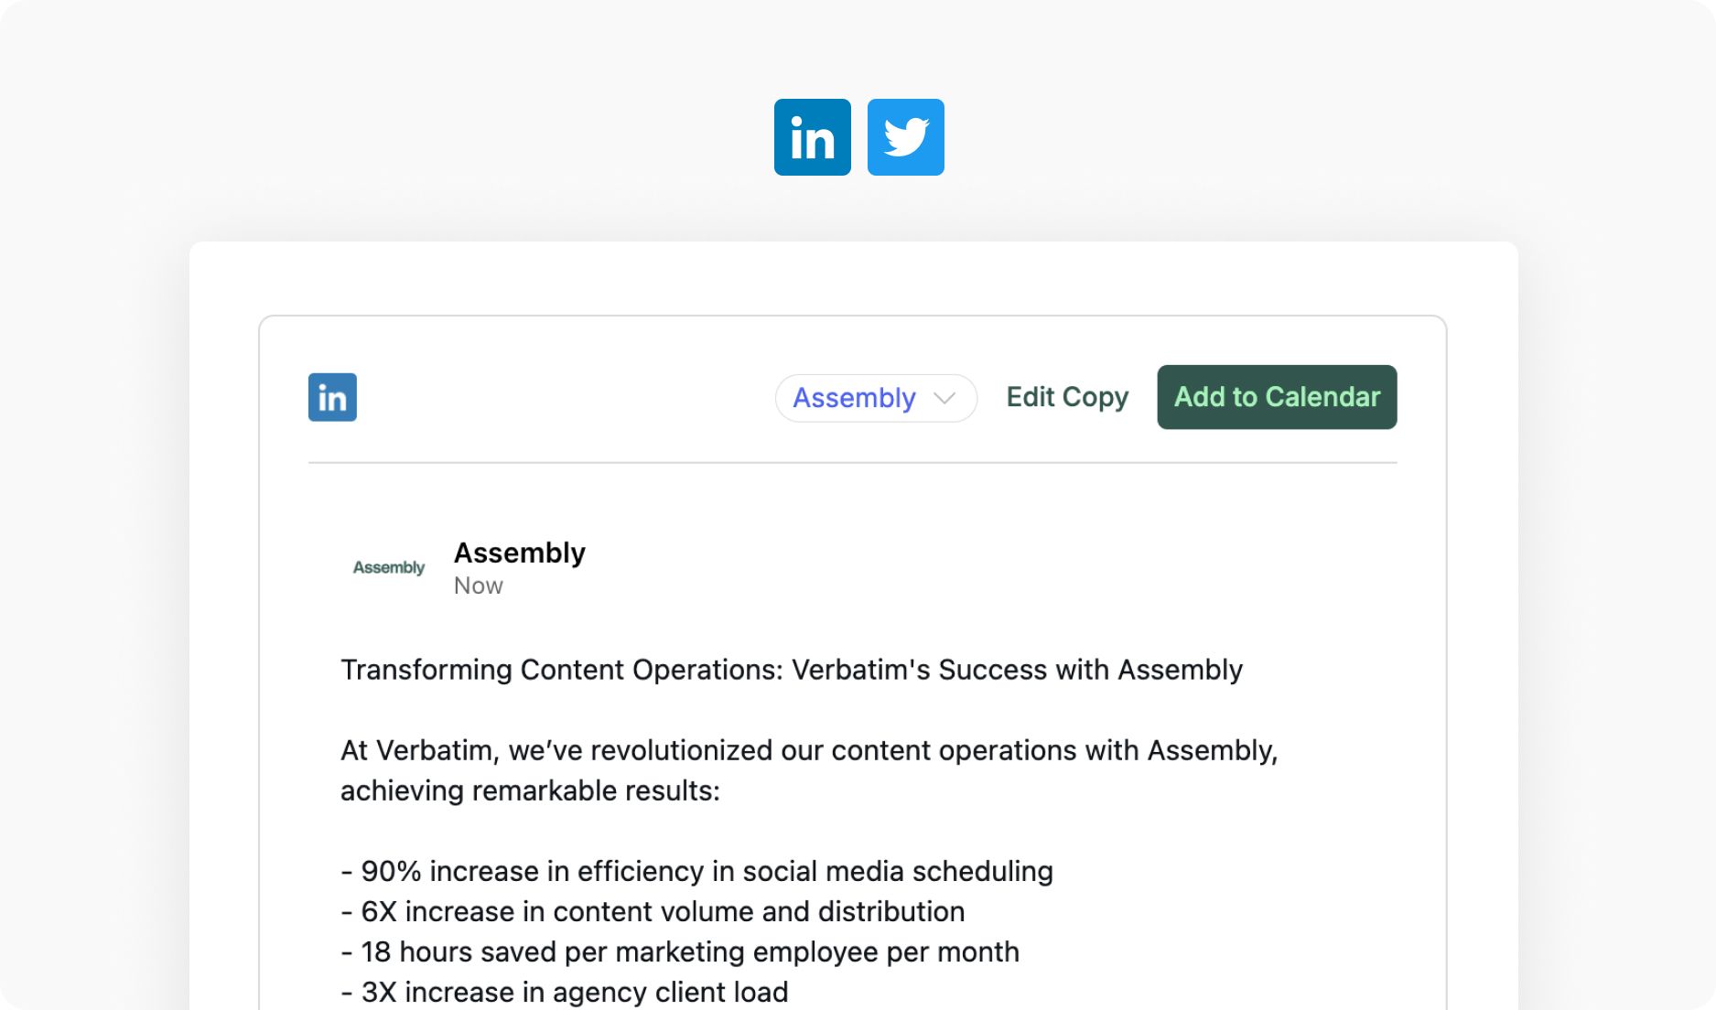Click the paragraph starting 'At Verbatim, we've revolutionized'
This screenshot has height=1010, width=1716.
coord(809,770)
